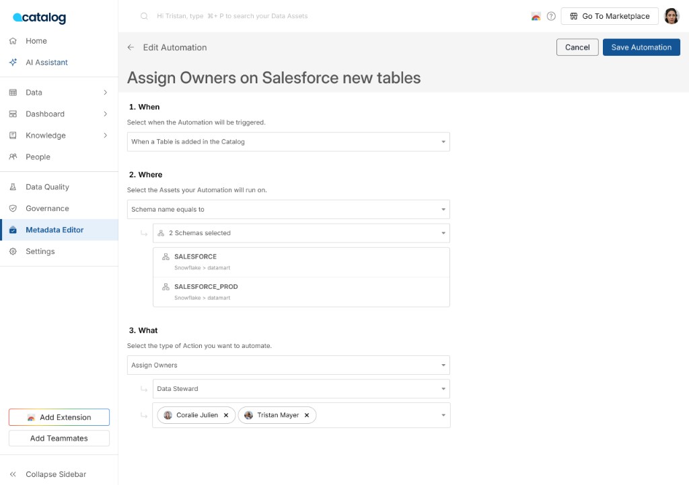This screenshot has width=689, height=485.
Task: Open the 'When a Table is added' trigger dropdown
Action: (288, 142)
